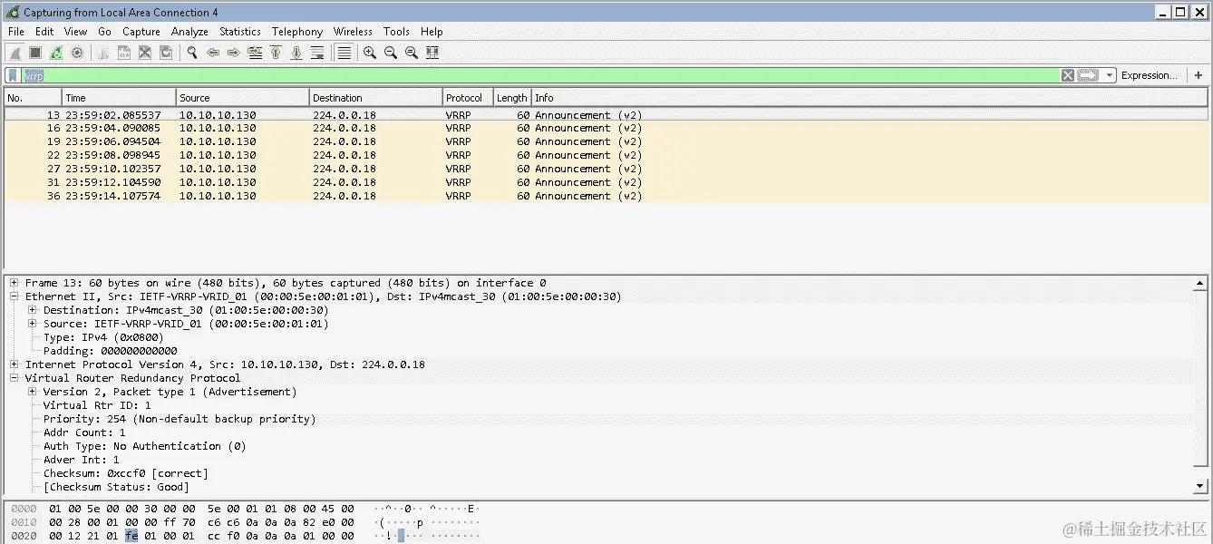This screenshot has width=1213, height=544.
Task: Go back in packet history
Action: pyautogui.click(x=213, y=53)
